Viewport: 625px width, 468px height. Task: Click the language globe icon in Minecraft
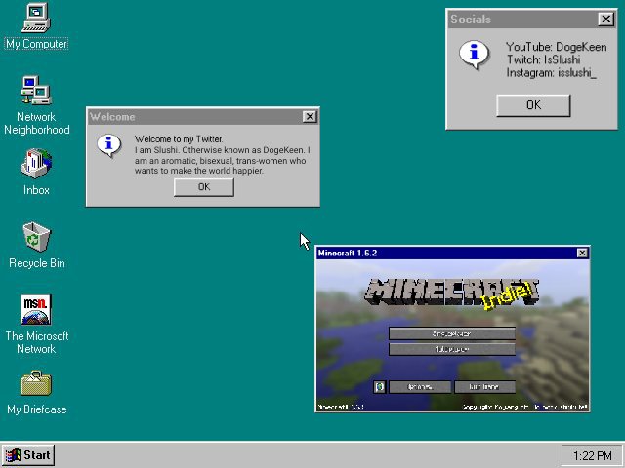tap(380, 387)
